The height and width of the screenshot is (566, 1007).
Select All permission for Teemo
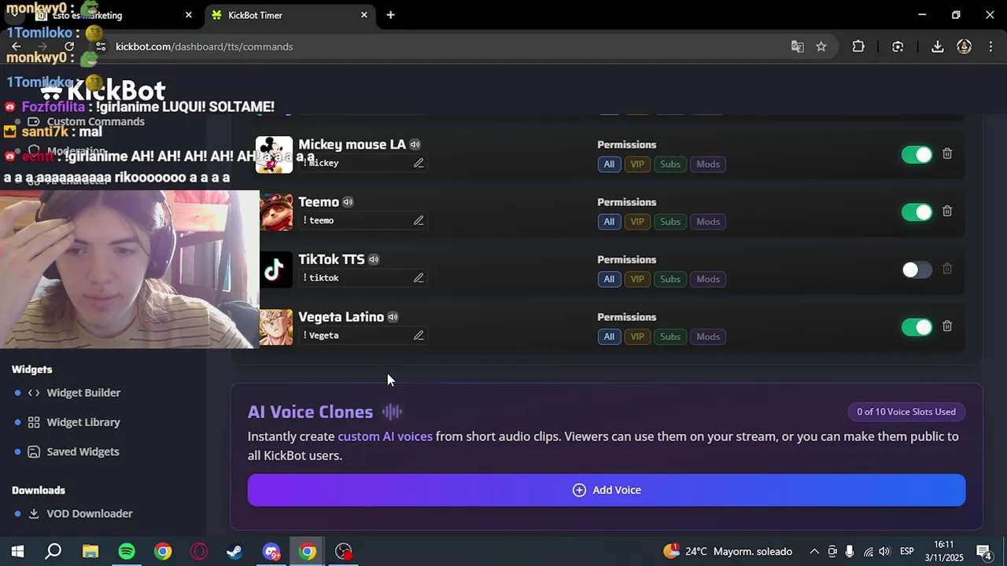click(609, 222)
